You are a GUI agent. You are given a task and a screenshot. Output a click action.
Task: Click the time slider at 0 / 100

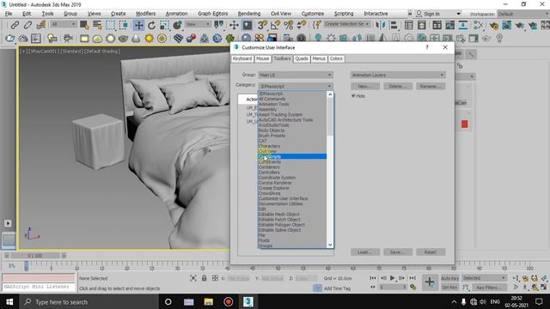pos(35,256)
